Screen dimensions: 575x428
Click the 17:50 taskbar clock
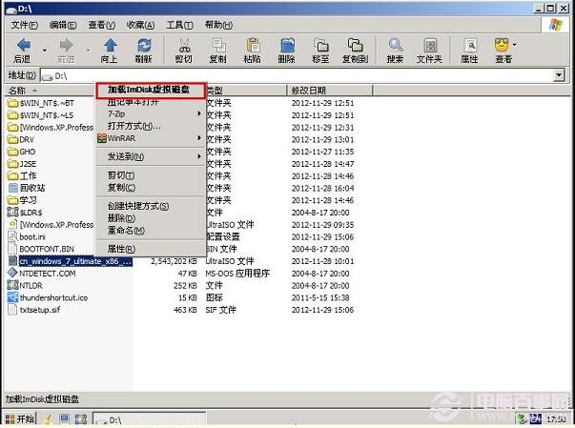click(556, 418)
